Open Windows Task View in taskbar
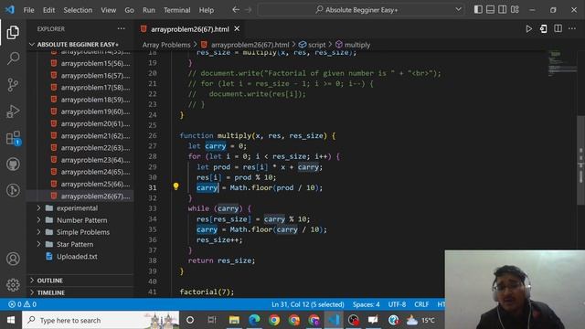 pos(212,320)
